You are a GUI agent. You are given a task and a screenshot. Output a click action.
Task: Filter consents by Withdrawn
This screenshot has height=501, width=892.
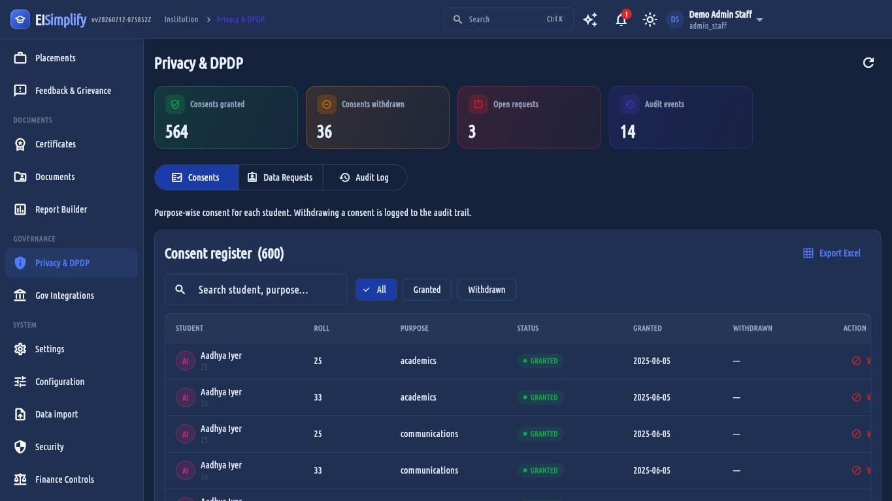coord(487,290)
